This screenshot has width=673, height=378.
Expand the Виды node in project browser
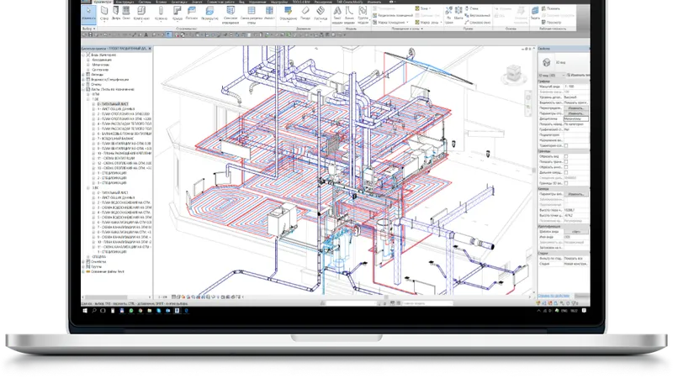click(x=83, y=55)
